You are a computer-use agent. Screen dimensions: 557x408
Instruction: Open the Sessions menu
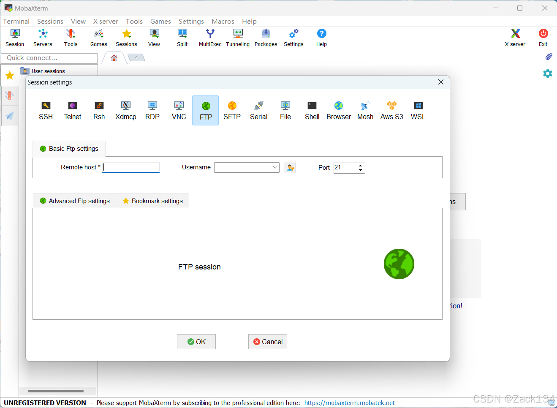[x=50, y=21]
